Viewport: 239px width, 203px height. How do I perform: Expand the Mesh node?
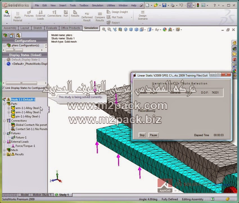4,150
